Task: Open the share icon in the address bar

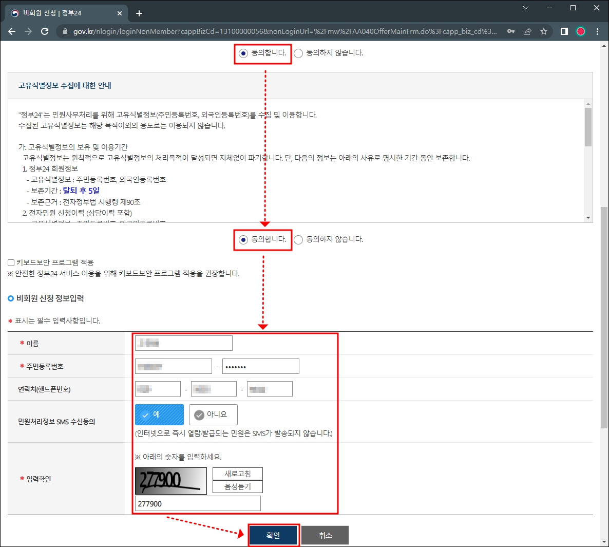Action: pos(527,31)
